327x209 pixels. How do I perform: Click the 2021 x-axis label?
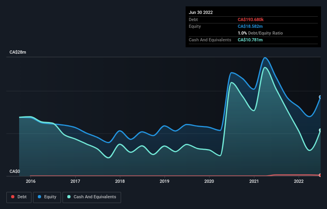coord(254,181)
